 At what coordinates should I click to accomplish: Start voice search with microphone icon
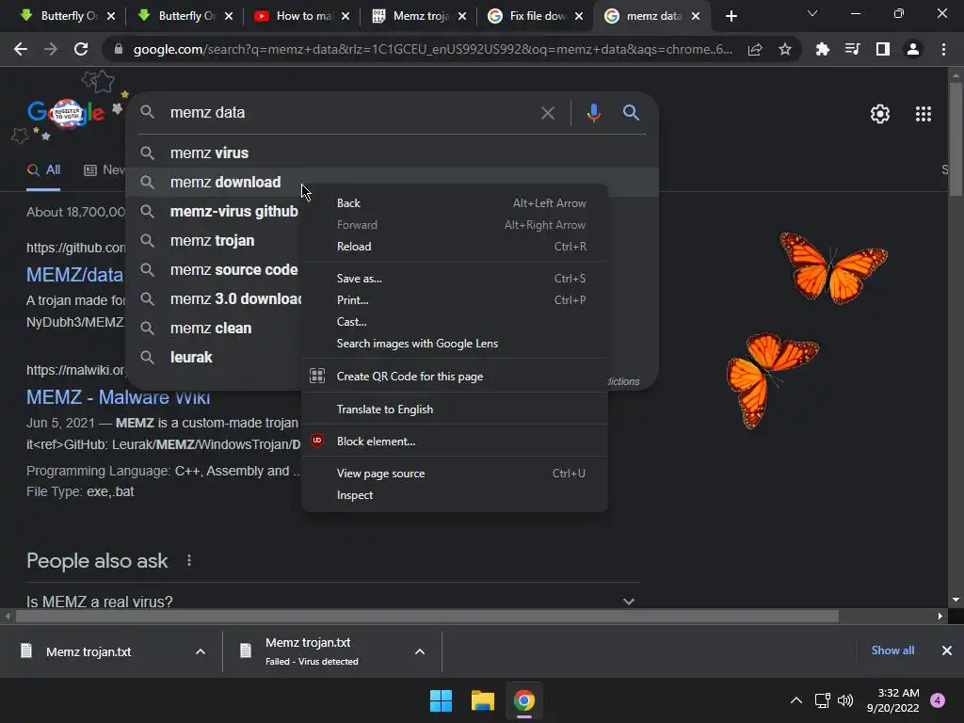point(593,113)
